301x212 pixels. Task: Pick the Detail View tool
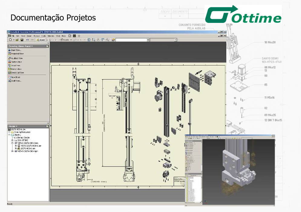pos(16,65)
